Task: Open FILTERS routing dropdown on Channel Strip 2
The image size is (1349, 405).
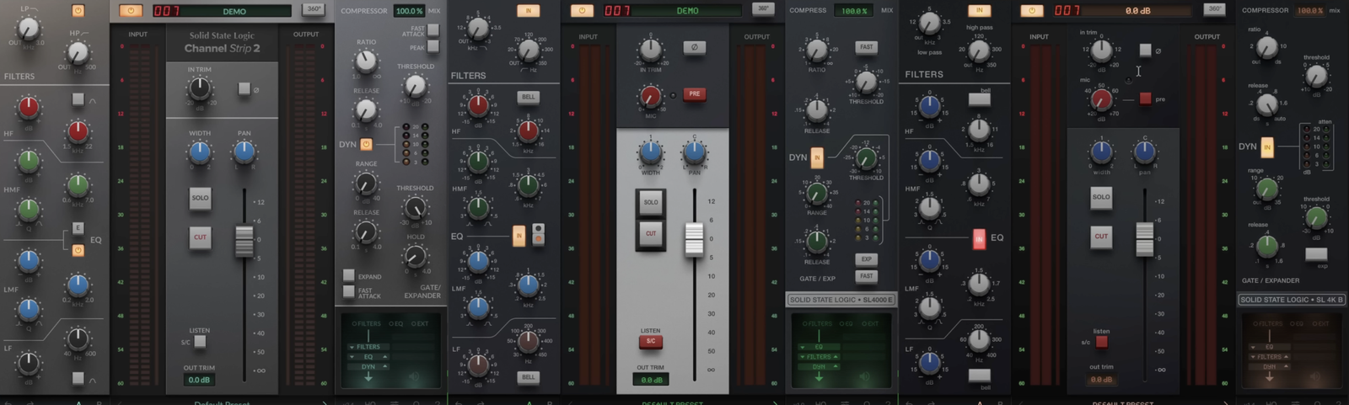Action: point(368,347)
